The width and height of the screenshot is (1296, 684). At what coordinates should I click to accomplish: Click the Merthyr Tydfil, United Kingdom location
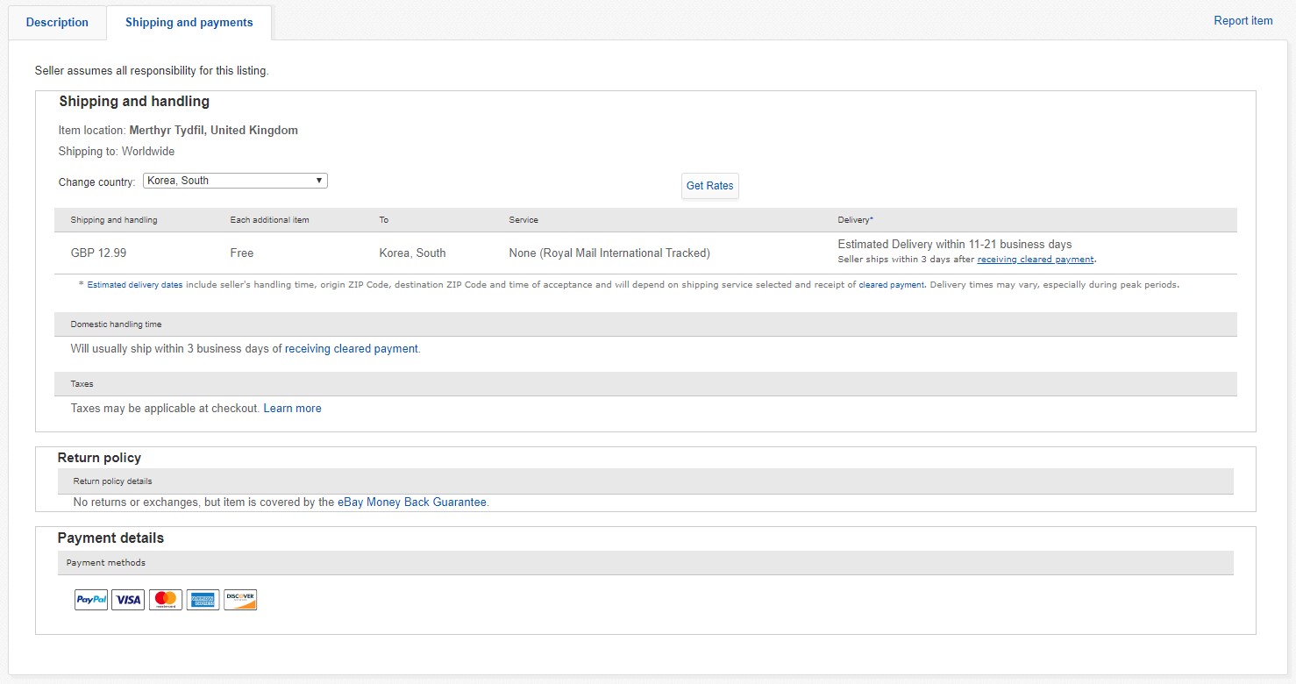click(x=214, y=131)
